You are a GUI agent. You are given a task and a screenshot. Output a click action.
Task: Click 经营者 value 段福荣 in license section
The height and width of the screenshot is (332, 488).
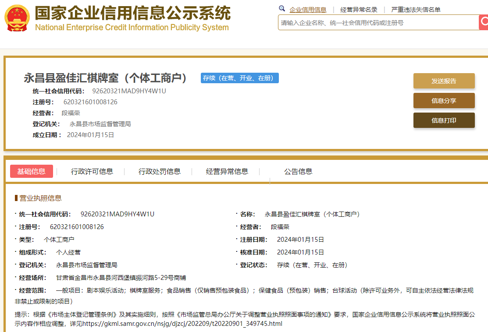coord(280,227)
